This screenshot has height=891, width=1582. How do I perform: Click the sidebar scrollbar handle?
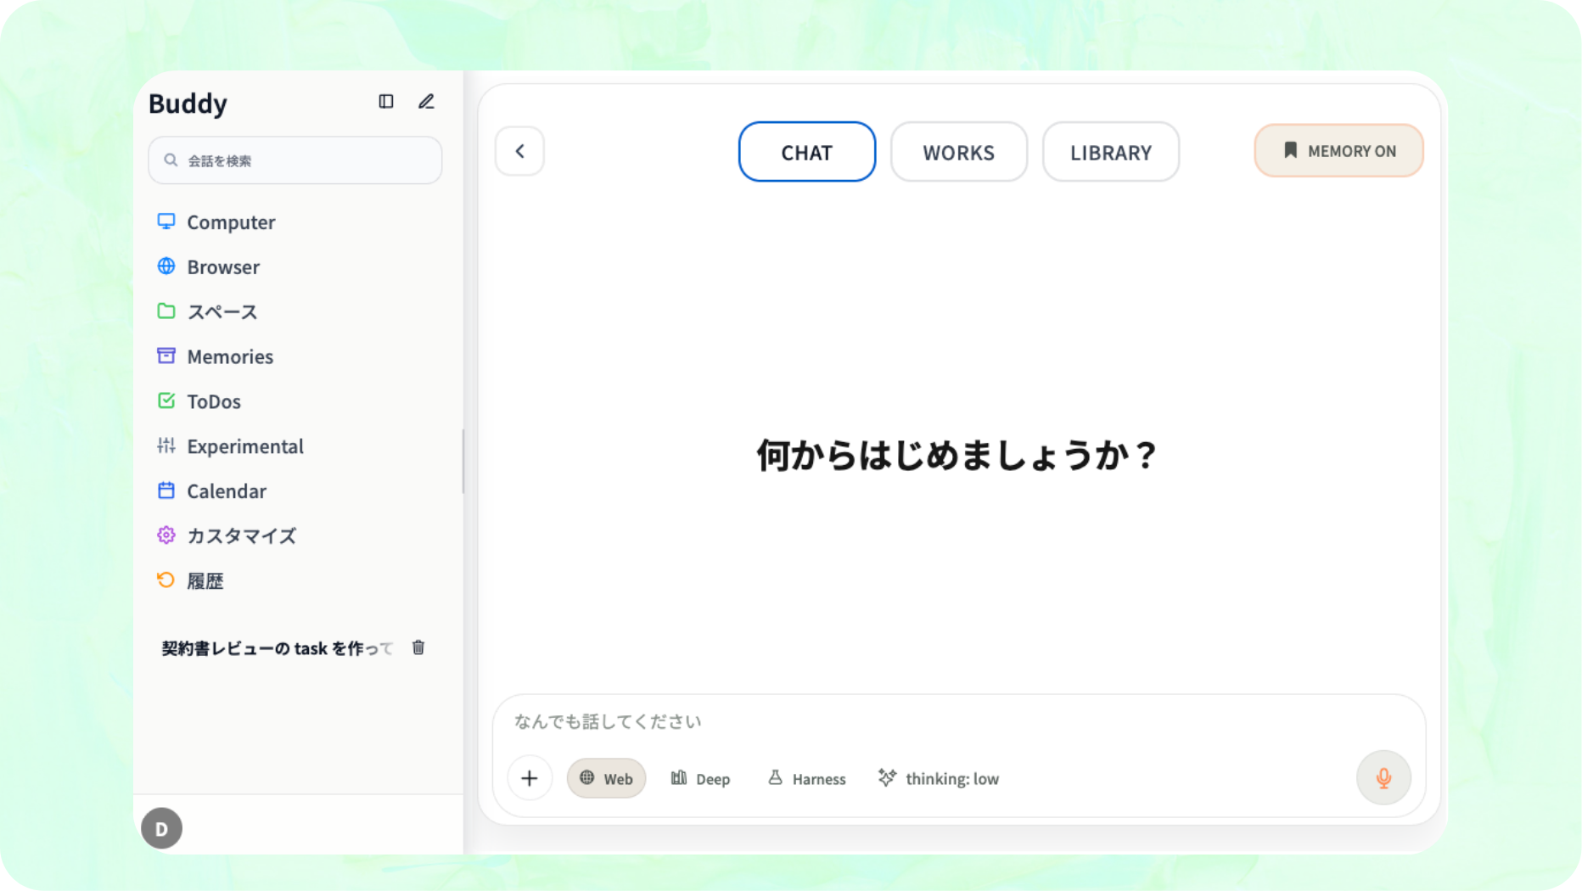click(x=463, y=461)
